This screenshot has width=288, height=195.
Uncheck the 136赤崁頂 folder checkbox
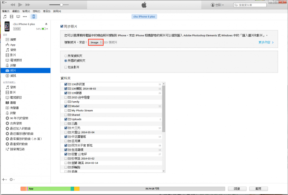tap(66, 84)
